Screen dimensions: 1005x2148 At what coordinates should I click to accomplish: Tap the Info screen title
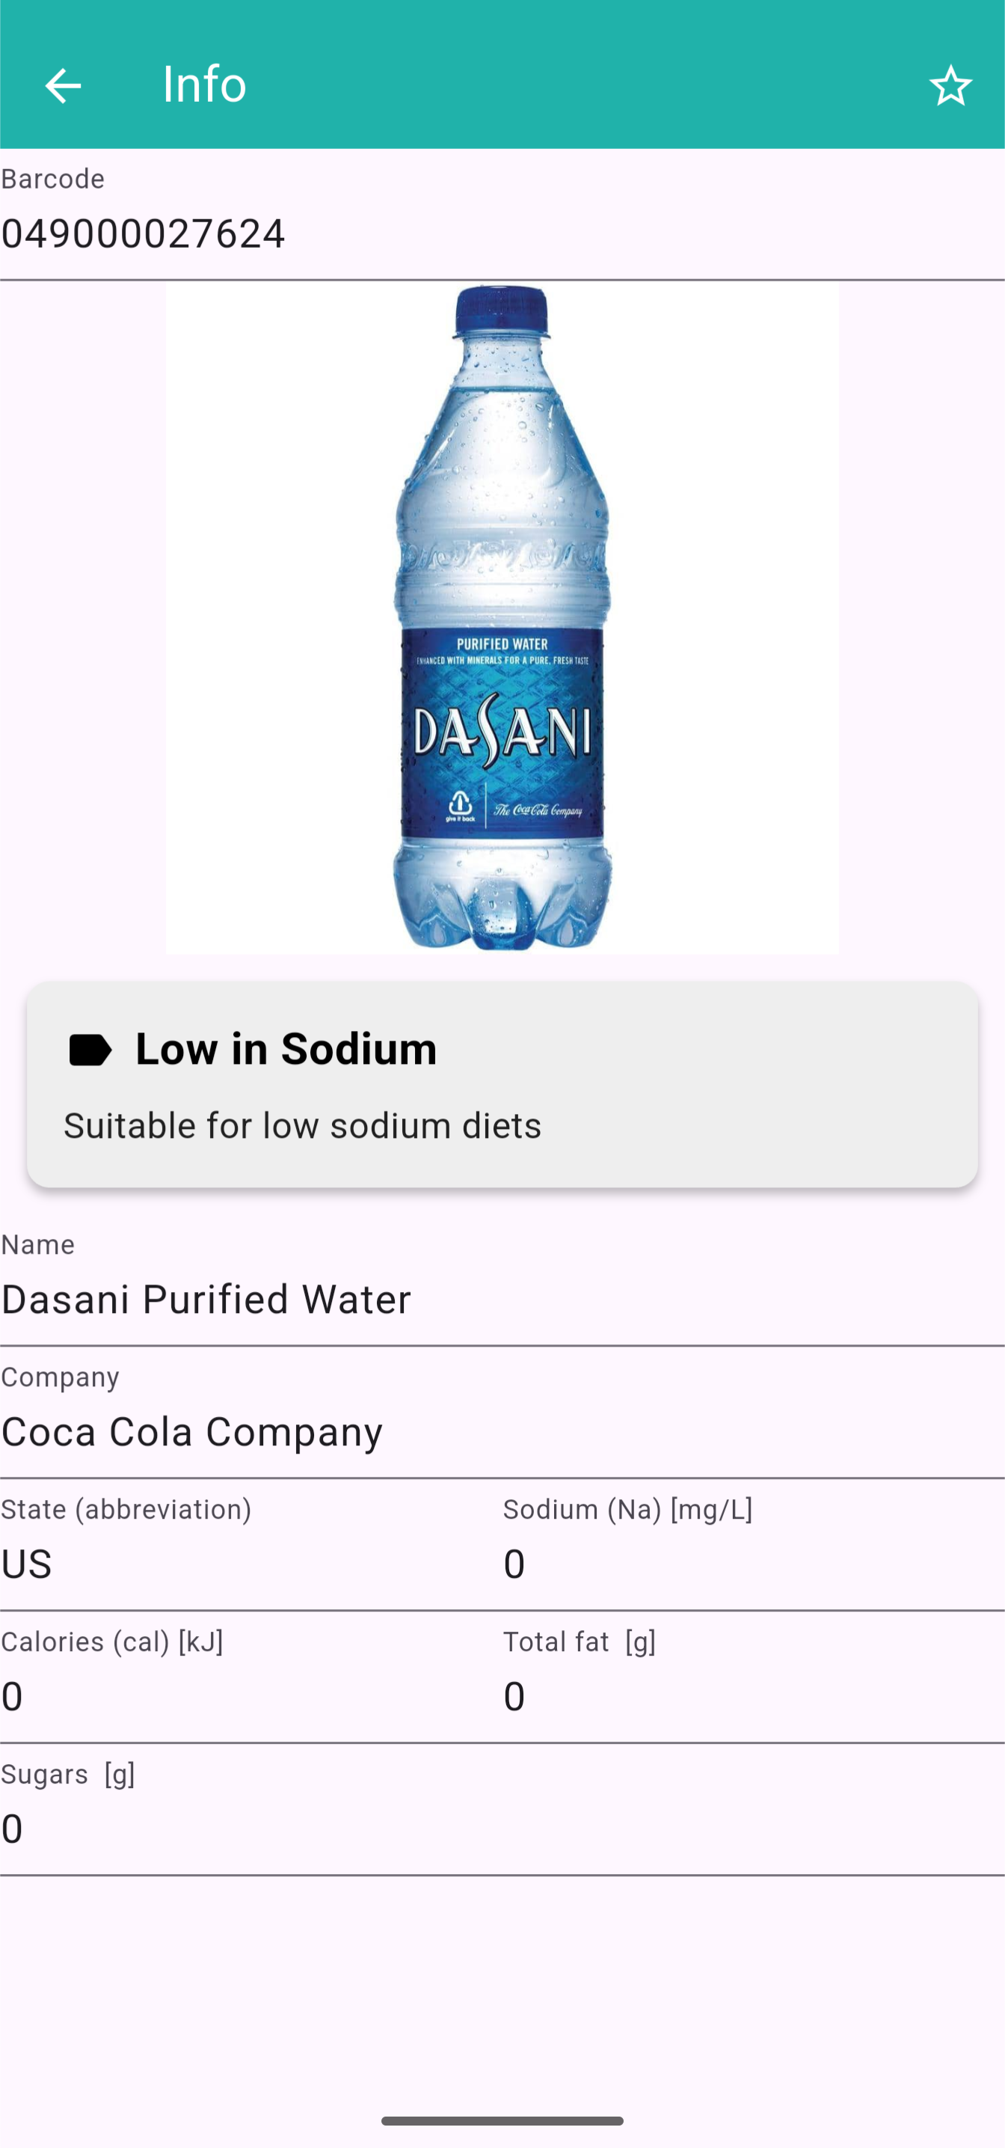(204, 85)
